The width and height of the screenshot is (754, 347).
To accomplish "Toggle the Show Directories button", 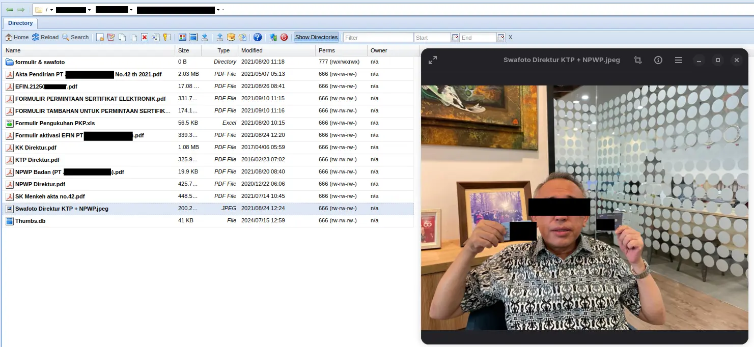I will (316, 37).
